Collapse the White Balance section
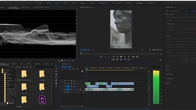Image resolution: width=196 pixels, height=110 pixels. (x=166, y=24)
